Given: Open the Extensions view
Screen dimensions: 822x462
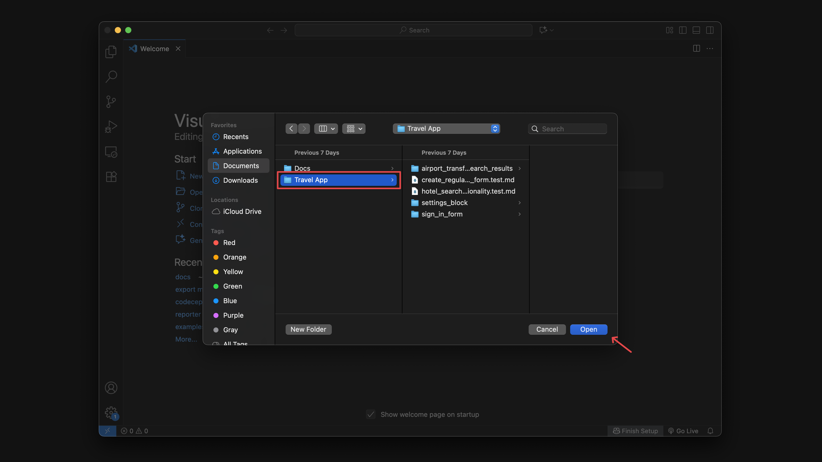Looking at the screenshot, I should tap(111, 177).
